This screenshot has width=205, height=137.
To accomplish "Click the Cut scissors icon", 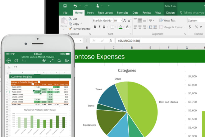I will point(71,19).
